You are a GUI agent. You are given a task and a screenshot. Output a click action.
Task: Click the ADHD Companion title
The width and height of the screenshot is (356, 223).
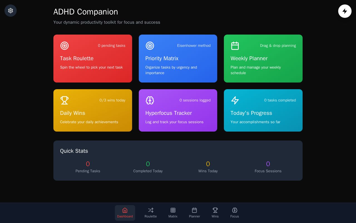[86, 12]
